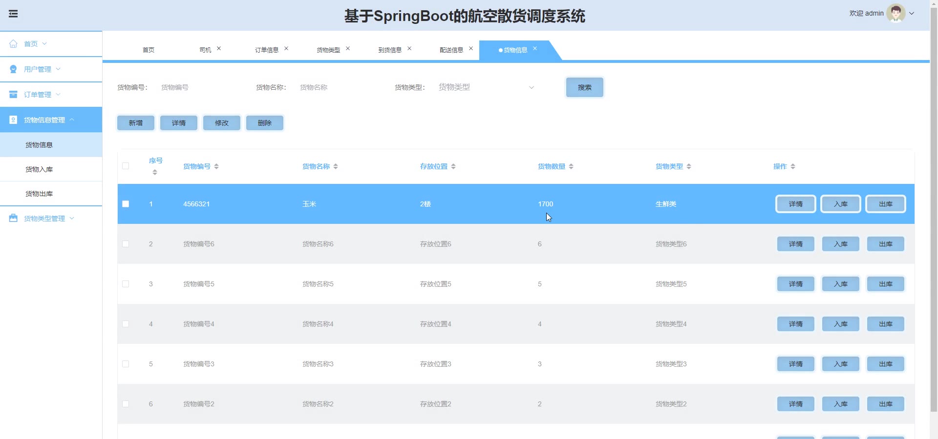The height and width of the screenshot is (439, 938).
Task: Click the 货物类型管理 sidebar icon
Action: (13, 219)
